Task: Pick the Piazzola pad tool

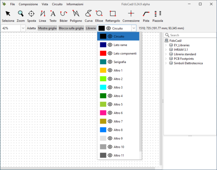Action: 158,16
